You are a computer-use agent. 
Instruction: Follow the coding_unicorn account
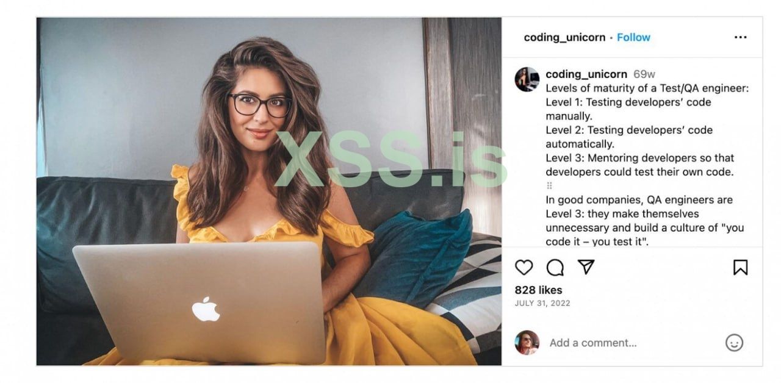coord(633,37)
